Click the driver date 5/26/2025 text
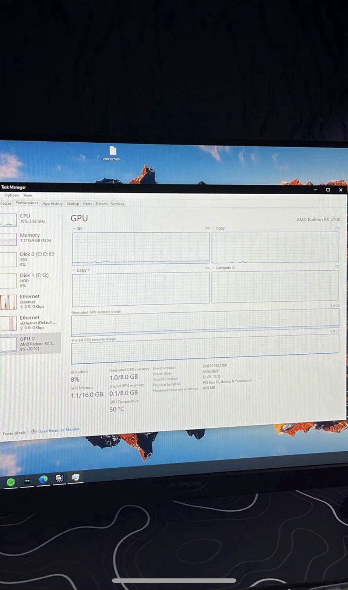348x590 pixels. (210, 371)
